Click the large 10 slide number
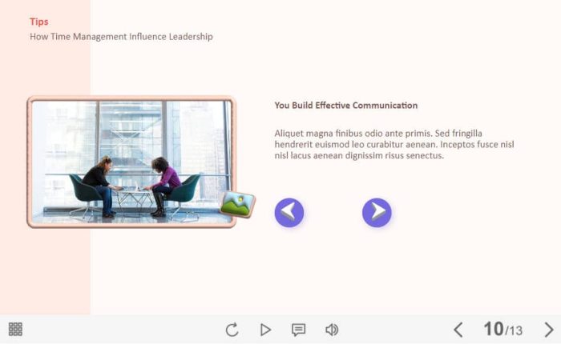The height and width of the screenshot is (344, 561). point(494,329)
